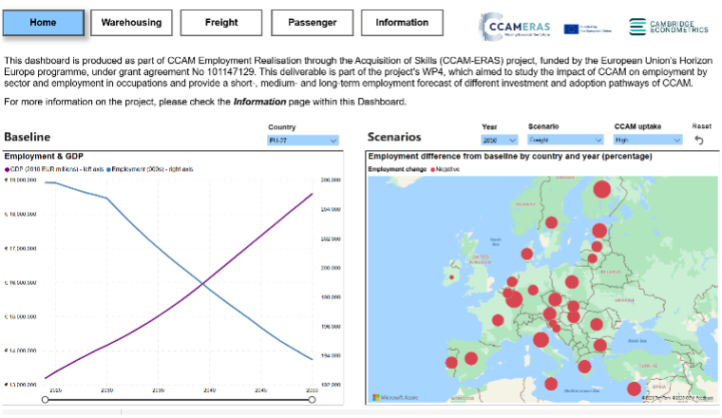Viewport: 722px width, 418px height.
Task: Click the Scenarios section heading
Action: click(394, 137)
